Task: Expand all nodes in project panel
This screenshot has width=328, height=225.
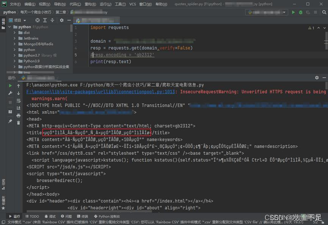Action: pos(45,20)
